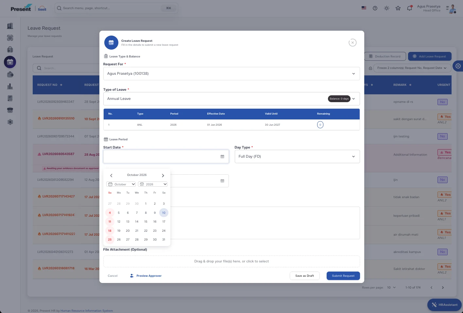Open the gear icon in left sidebar
The width and height of the screenshot is (463, 313).
pos(10,122)
